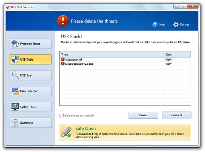
Task: Click Risky state for sperr32.exe
Action: click(x=168, y=63)
